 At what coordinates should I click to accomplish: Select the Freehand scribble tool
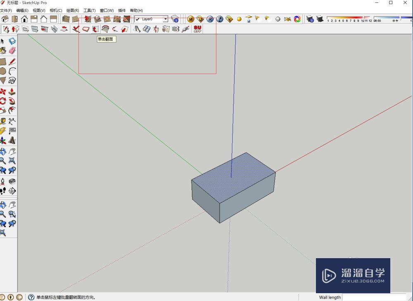12,80
